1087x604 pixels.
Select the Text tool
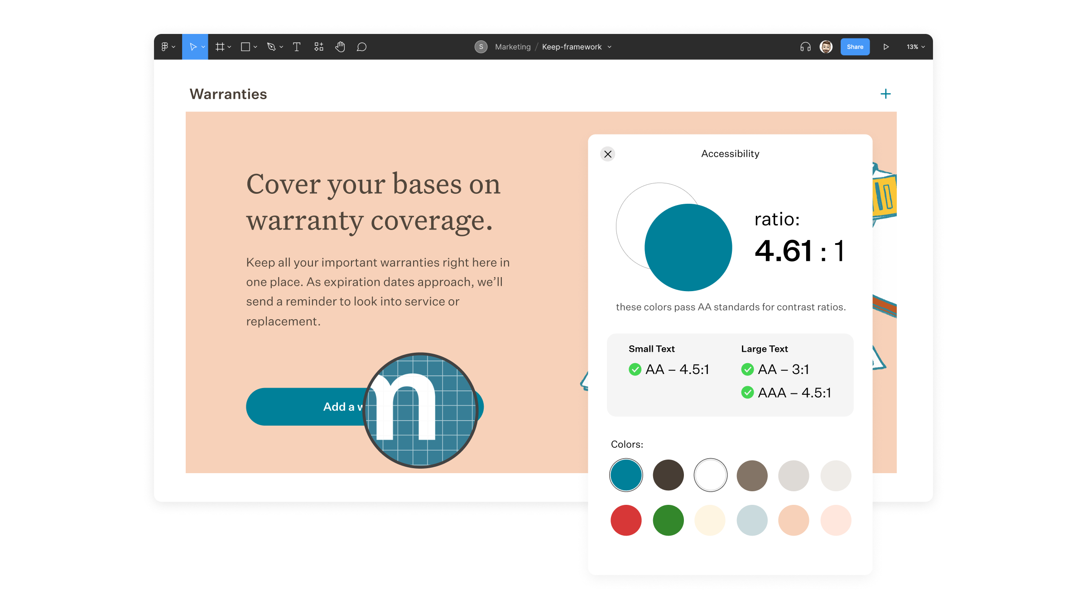click(x=297, y=47)
